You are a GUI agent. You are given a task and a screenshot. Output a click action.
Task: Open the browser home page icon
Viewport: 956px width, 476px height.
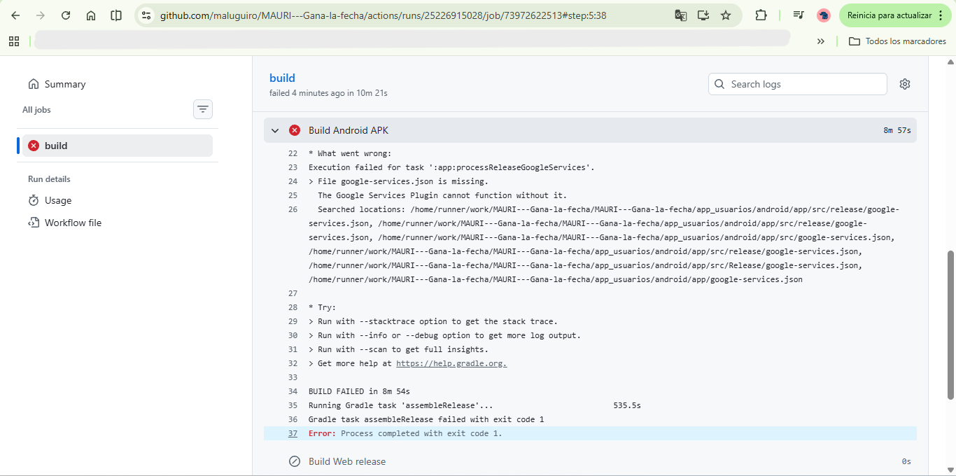(91, 15)
